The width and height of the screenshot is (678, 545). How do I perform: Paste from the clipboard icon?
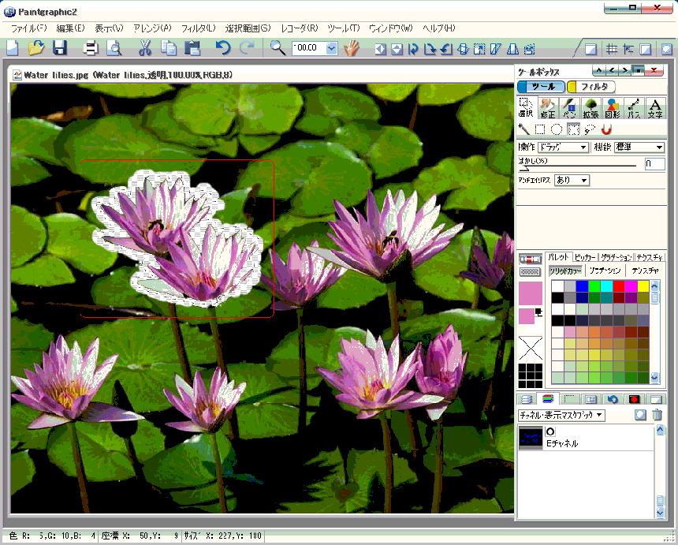coord(192,47)
